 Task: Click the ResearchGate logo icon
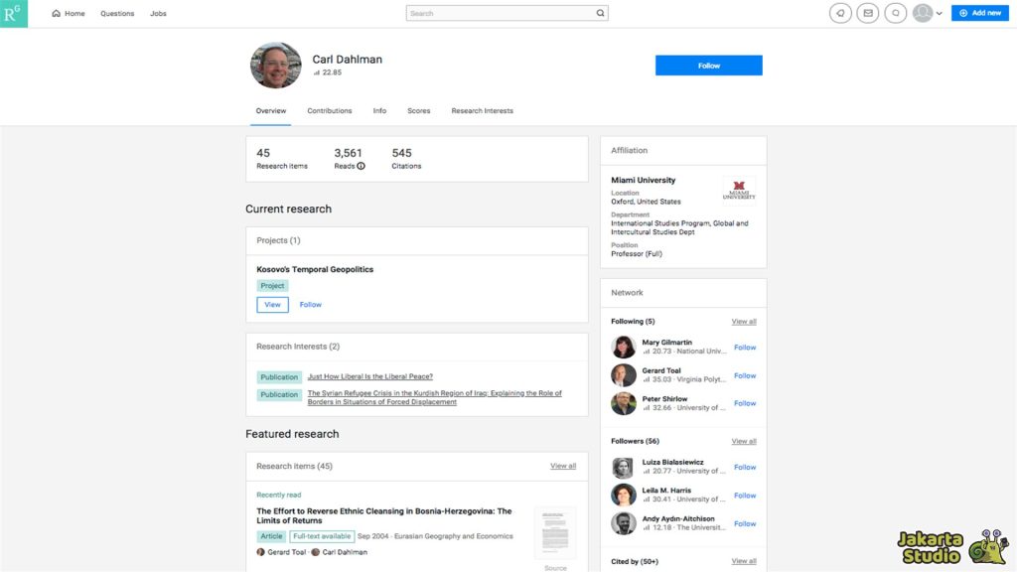coord(14,14)
